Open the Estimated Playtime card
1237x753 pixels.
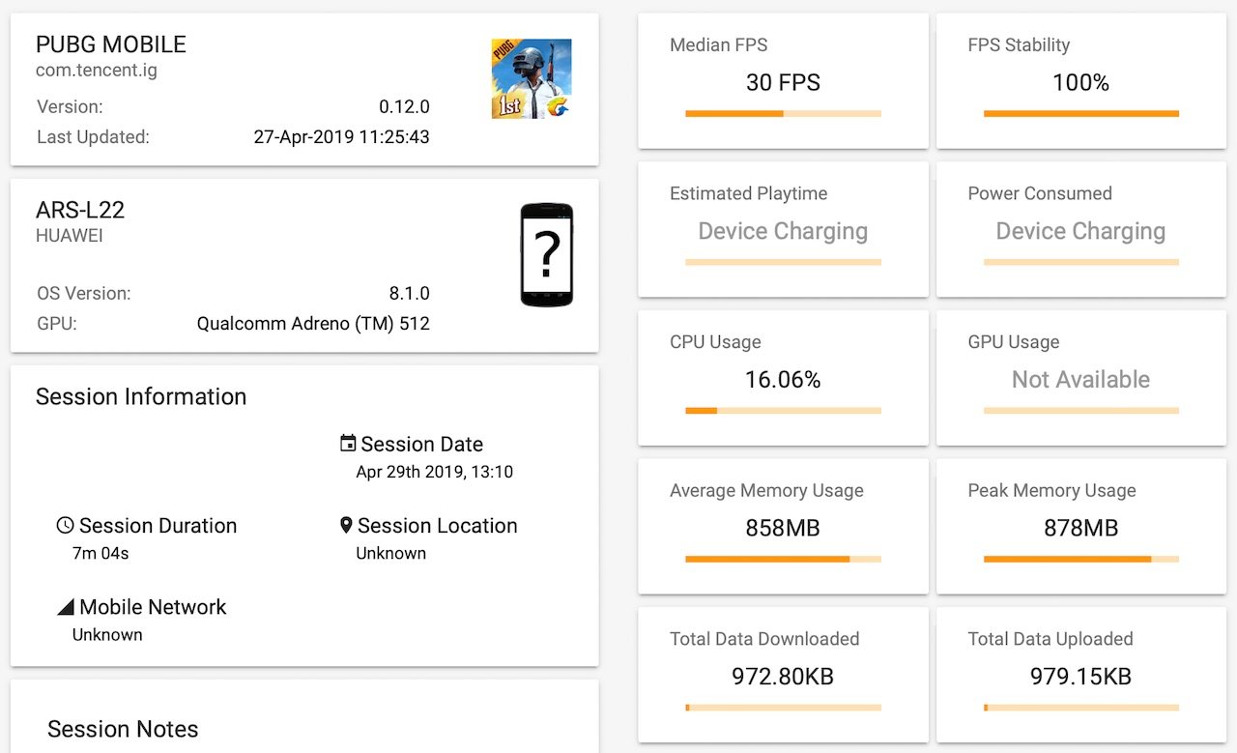pyautogui.click(x=784, y=230)
